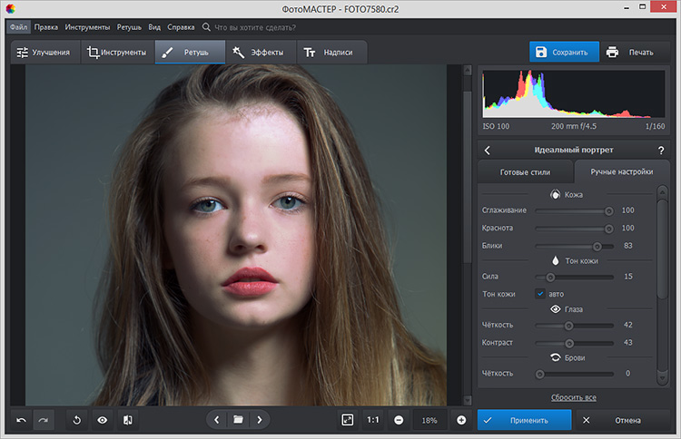
Task: Open the folder browse icon
Action: click(238, 420)
